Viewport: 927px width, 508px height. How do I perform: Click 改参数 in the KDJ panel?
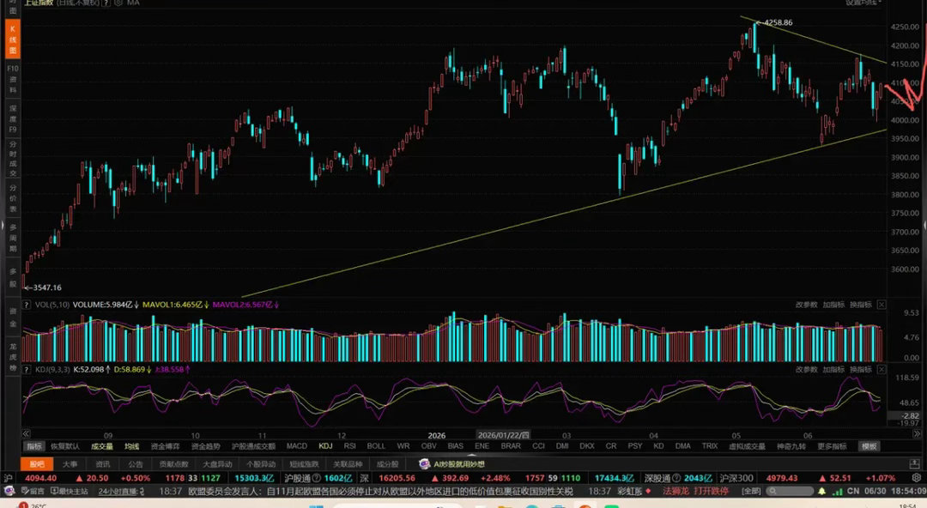tap(806, 370)
